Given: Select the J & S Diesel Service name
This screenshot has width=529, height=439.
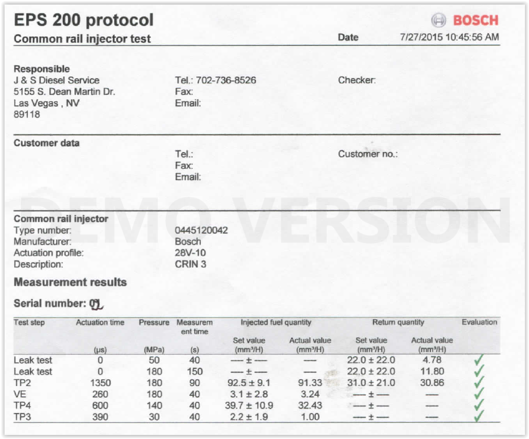Looking at the screenshot, I should [x=56, y=80].
